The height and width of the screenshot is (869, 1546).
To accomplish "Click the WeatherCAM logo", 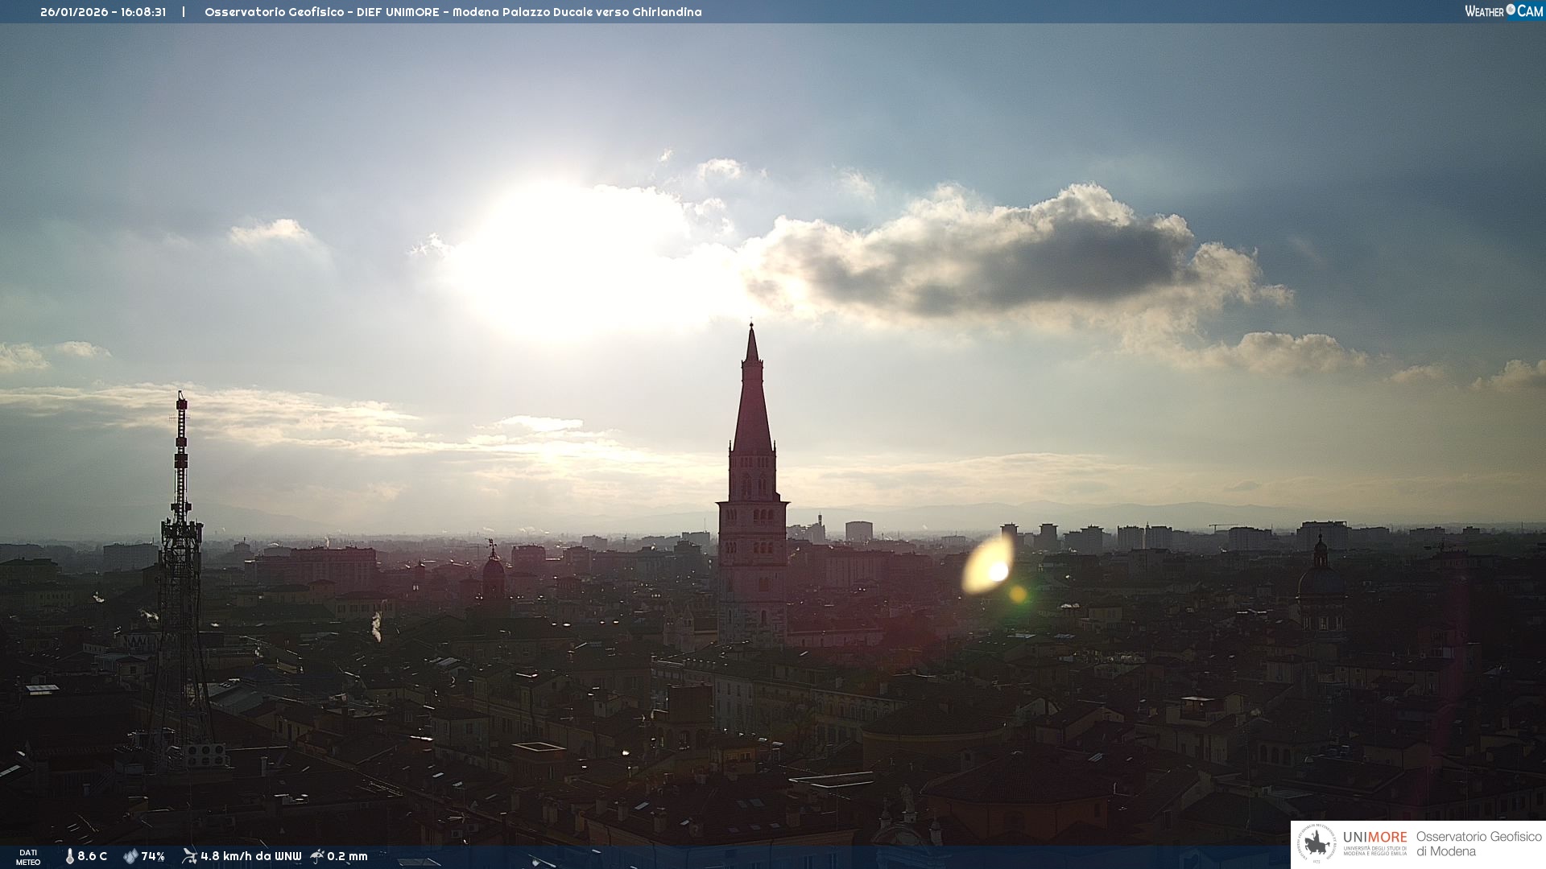I will click(1503, 11).
